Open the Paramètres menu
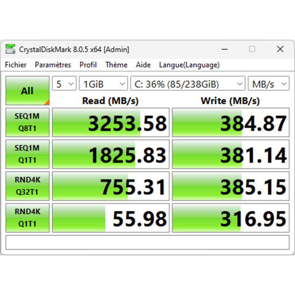 53,65
